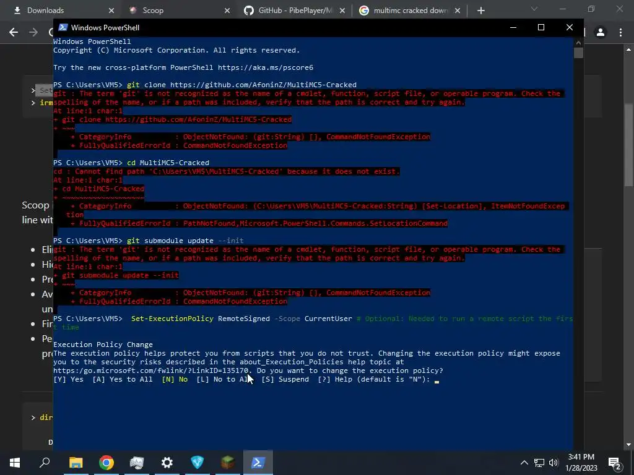The height and width of the screenshot is (475, 634).
Task: Close the GitHub tab
Action: pos(342,11)
